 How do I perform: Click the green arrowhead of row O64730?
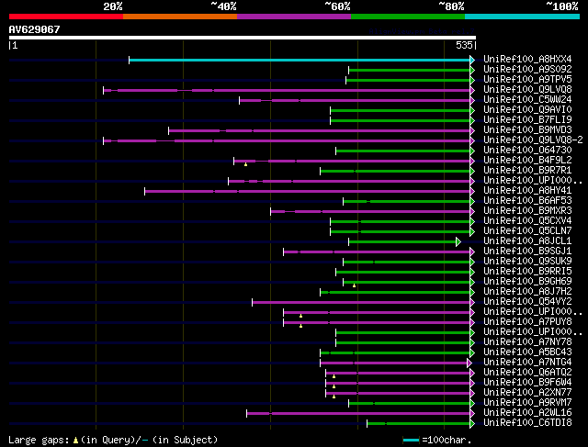click(472, 151)
